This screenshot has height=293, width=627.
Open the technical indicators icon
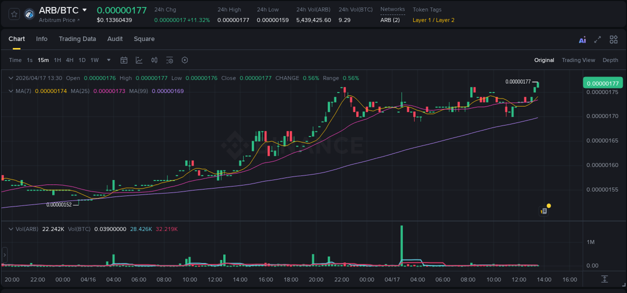click(139, 60)
